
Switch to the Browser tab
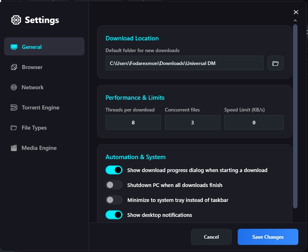click(x=44, y=67)
